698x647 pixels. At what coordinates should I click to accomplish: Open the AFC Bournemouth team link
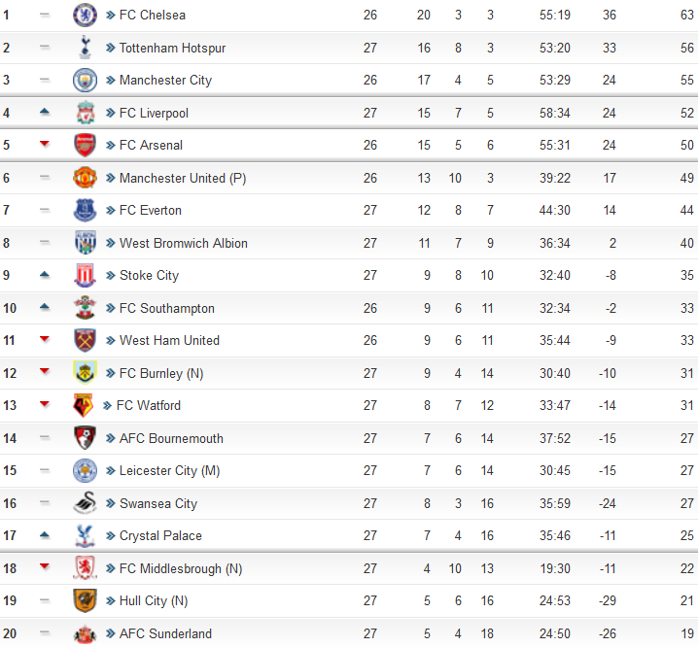[171, 438]
